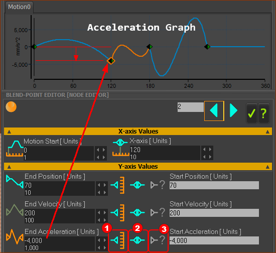Viewport: 276px width, 253px height.
Task: Select the Motion0 tab
Action: (x=19, y=7)
